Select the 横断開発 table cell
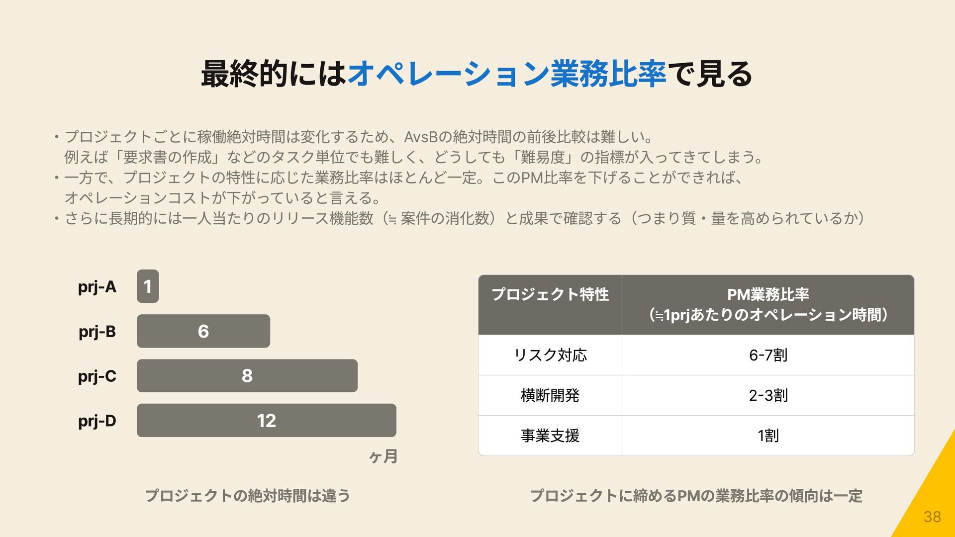Screen dimensions: 955x537 click(550, 395)
